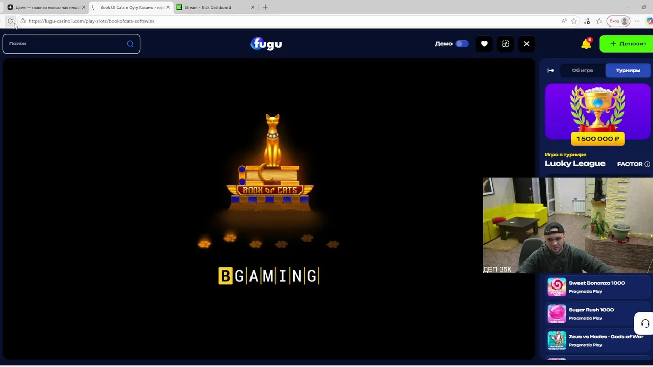Click Zeus vs Hades - Gods of War title
This screenshot has width=653, height=367.
[606, 337]
